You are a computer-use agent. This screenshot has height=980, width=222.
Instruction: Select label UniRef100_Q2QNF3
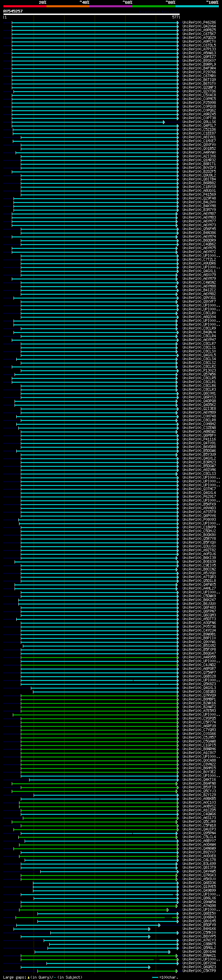click(199, 88)
